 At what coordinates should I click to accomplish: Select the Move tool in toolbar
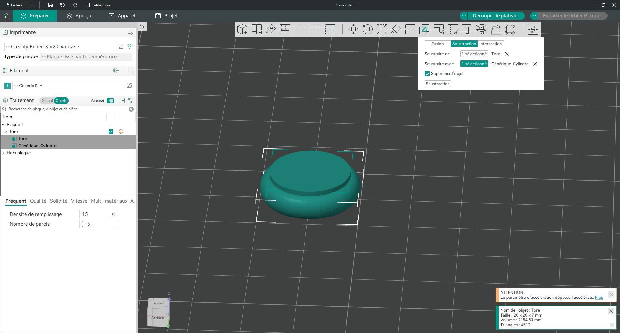pyautogui.click(x=353, y=29)
